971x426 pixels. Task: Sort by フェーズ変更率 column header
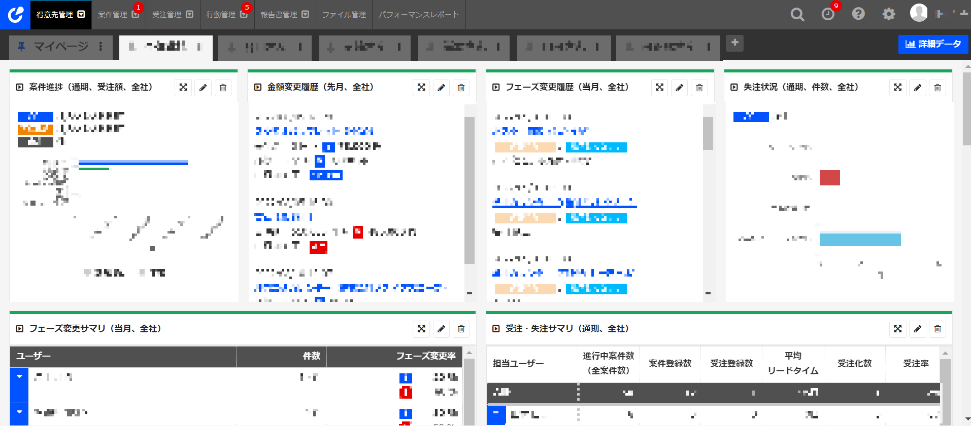(395, 356)
